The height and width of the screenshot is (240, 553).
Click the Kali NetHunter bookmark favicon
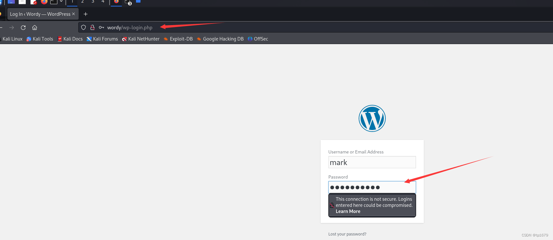pos(124,39)
